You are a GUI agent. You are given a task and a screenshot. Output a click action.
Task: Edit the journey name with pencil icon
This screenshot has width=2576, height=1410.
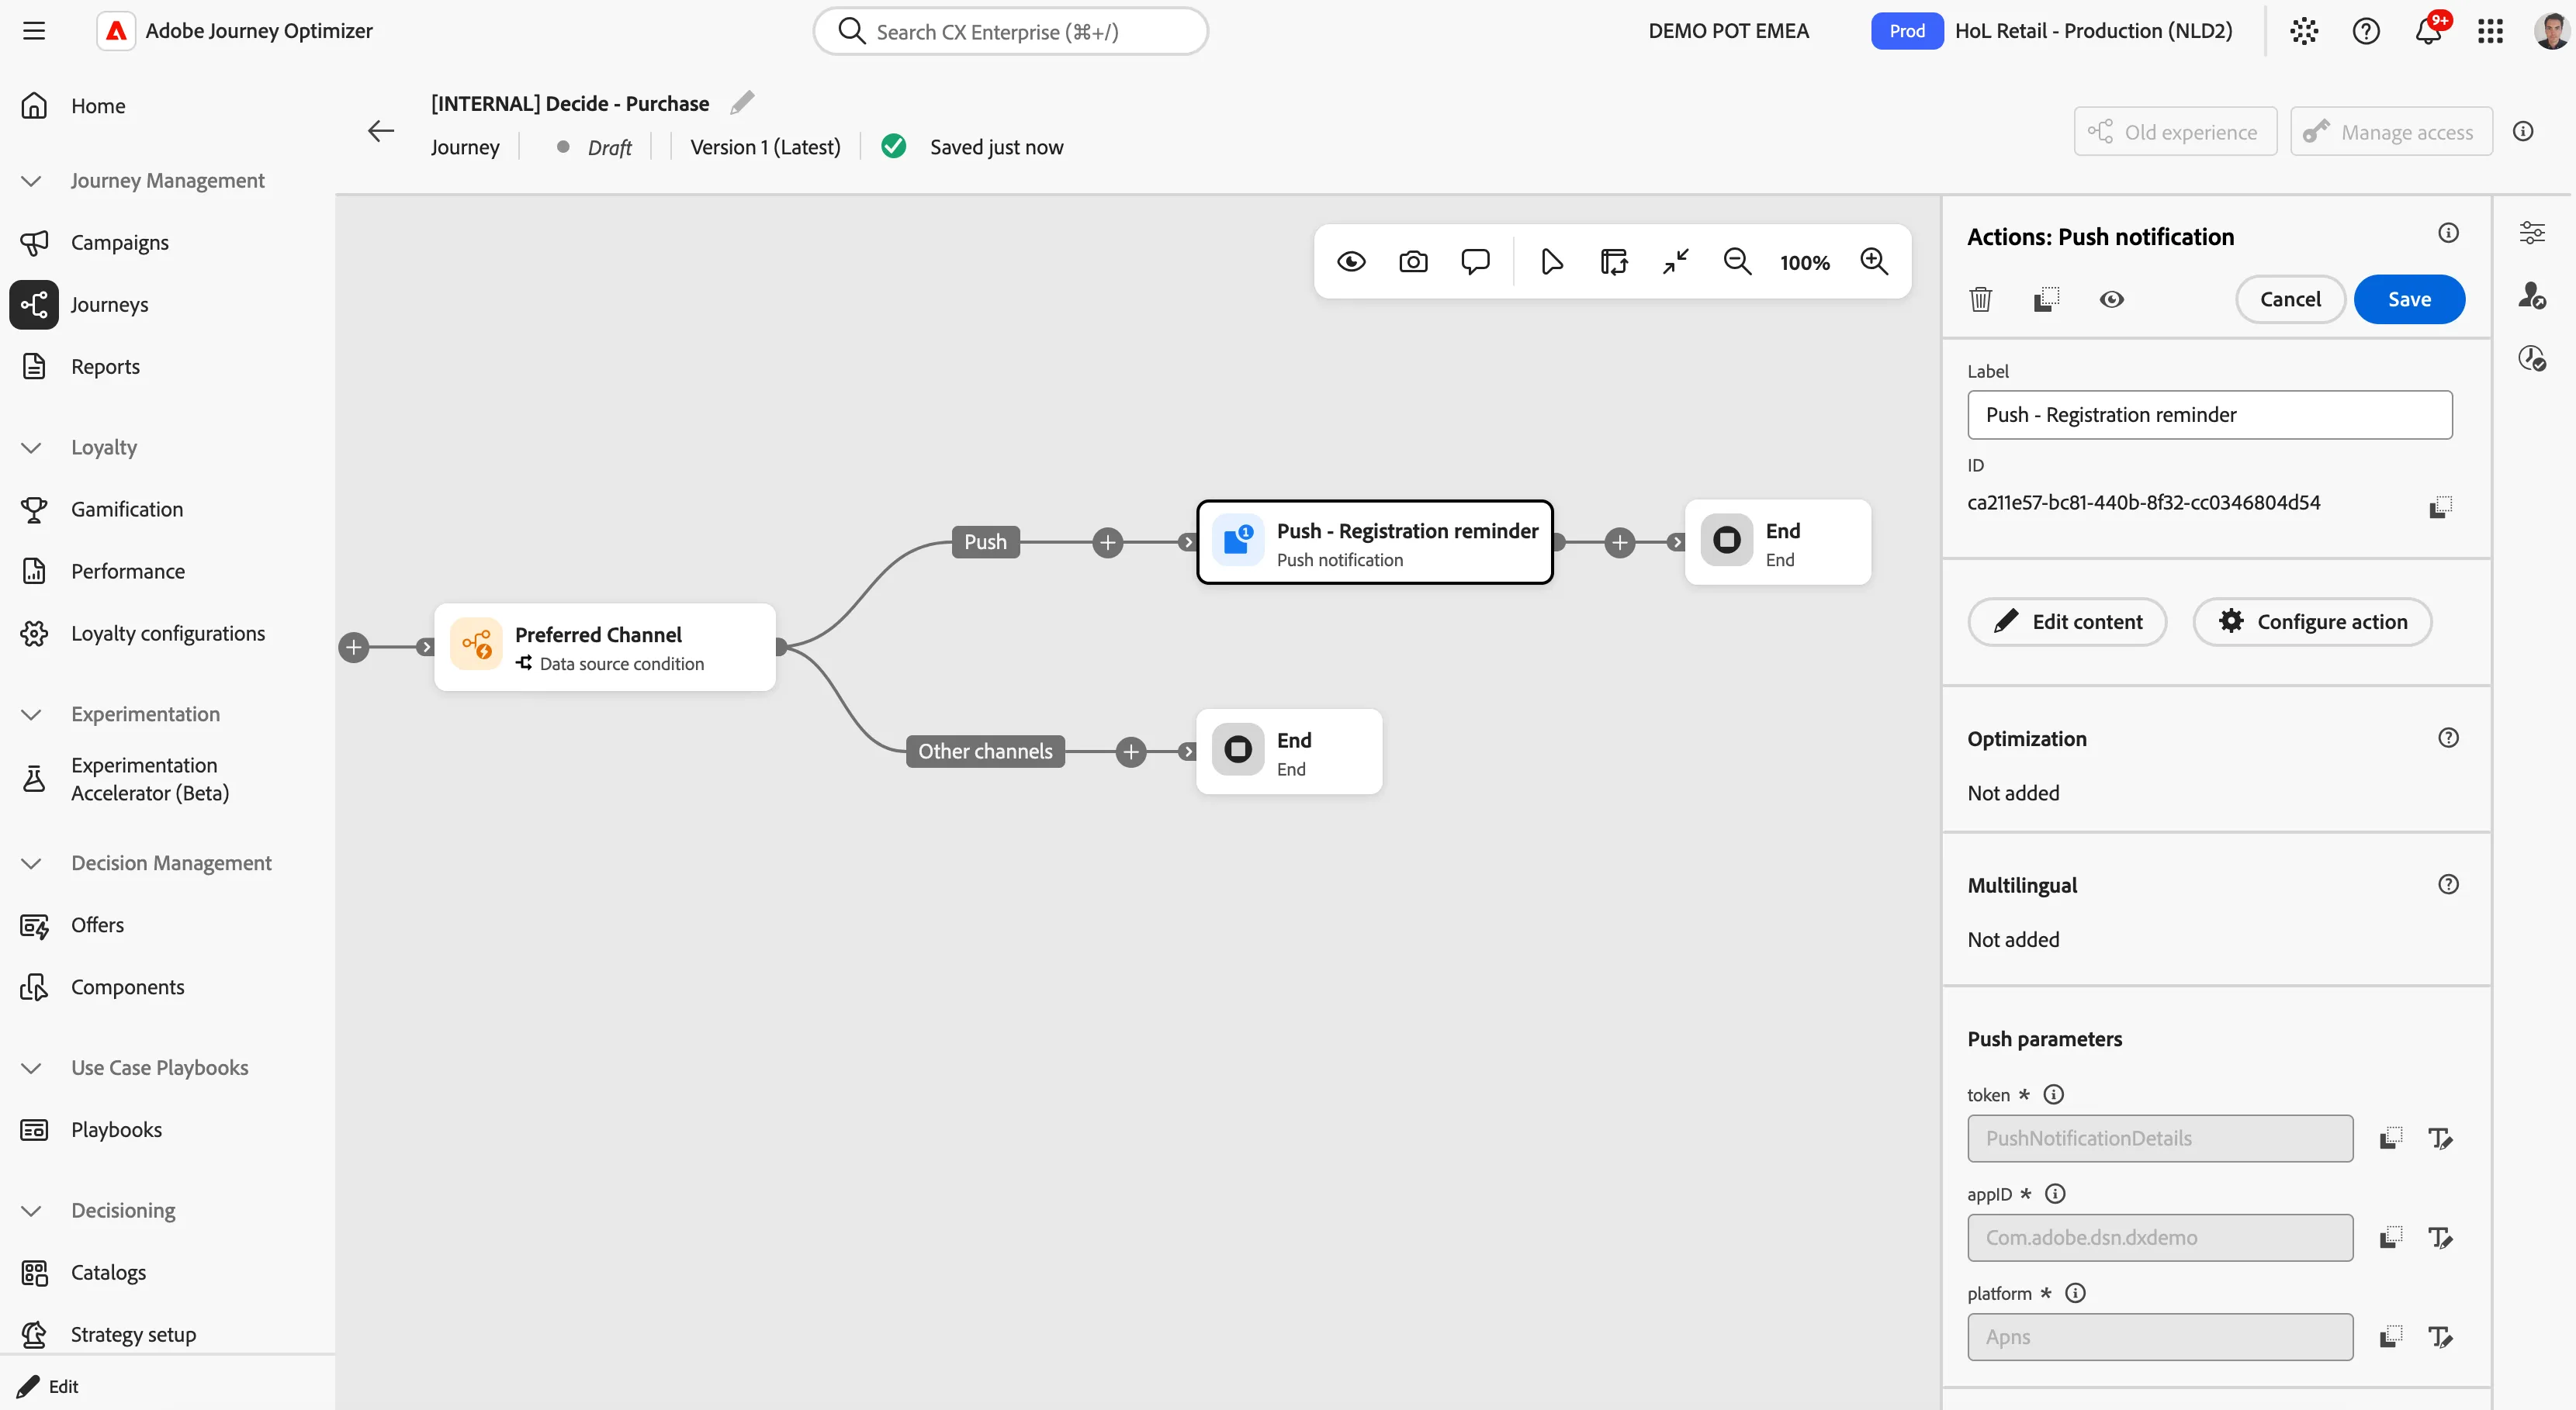(742, 103)
